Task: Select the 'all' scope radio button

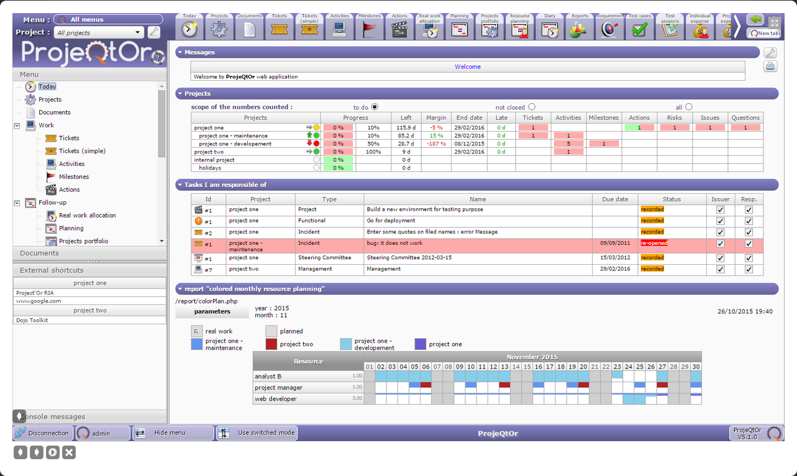Action: (689, 107)
